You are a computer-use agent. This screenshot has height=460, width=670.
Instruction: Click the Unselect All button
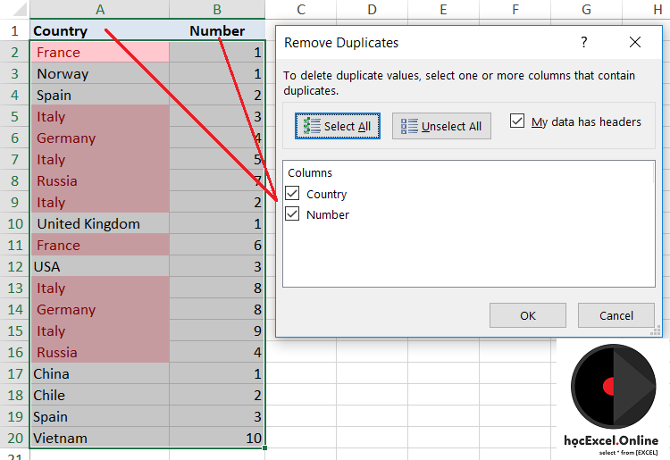point(441,126)
